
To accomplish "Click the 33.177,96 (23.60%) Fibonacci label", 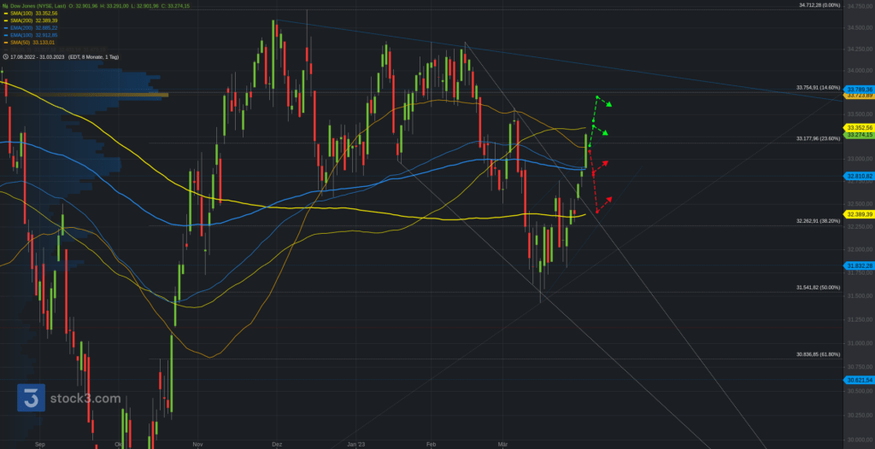I will click(x=818, y=138).
